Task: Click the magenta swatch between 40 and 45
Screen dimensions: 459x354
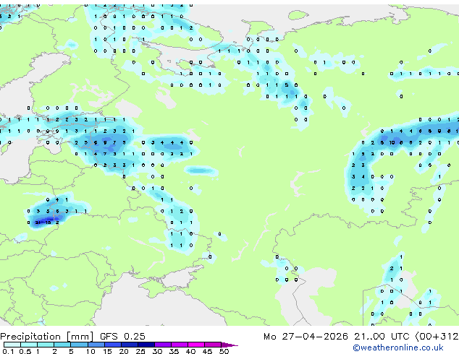Action: coord(196,345)
